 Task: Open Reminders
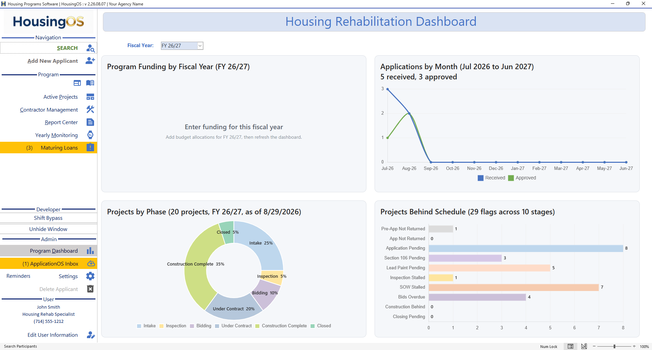tap(18, 276)
